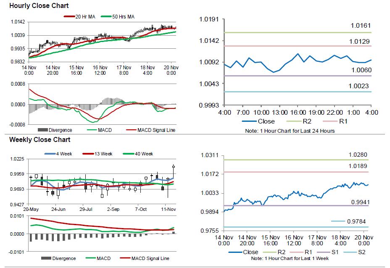Click the note for Last 1 Week
This screenshot has height=268, width=390.
tap(290, 258)
